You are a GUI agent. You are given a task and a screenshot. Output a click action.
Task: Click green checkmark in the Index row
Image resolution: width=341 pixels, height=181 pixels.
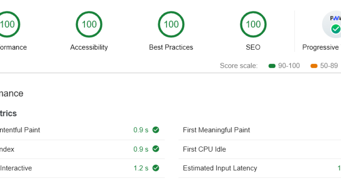pyautogui.click(x=156, y=149)
